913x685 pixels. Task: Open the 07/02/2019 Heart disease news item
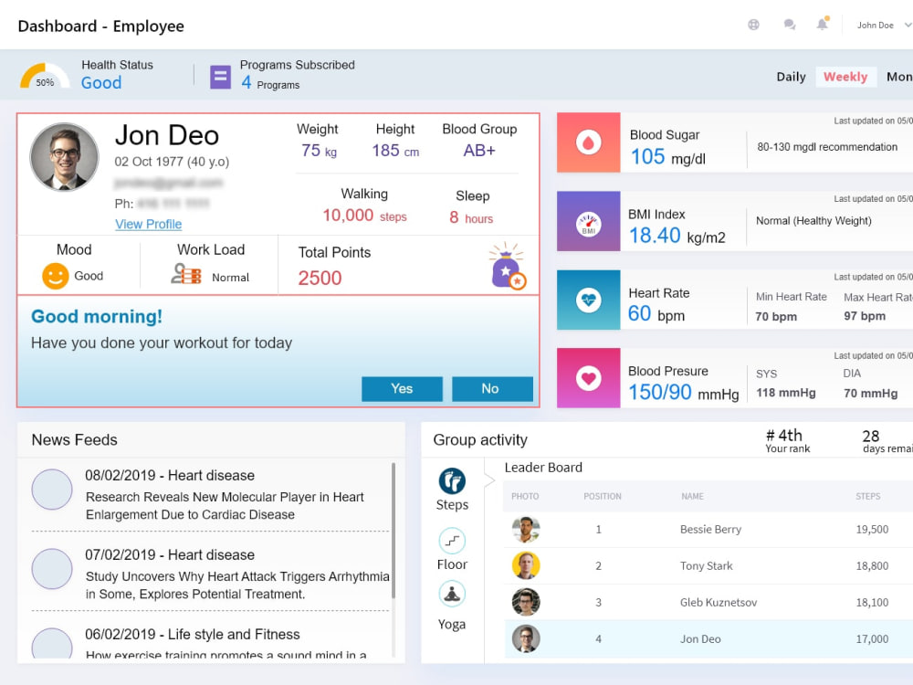pos(210,574)
